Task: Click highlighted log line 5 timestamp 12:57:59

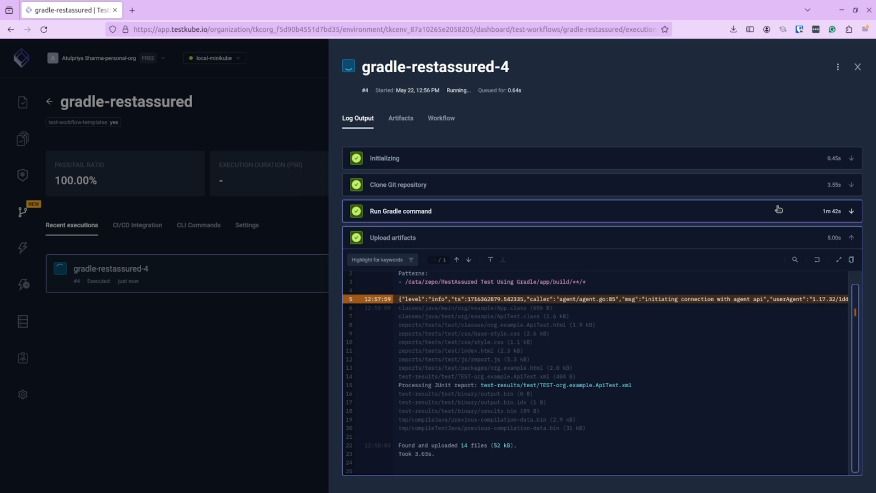Action: click(x=377, y=299)
